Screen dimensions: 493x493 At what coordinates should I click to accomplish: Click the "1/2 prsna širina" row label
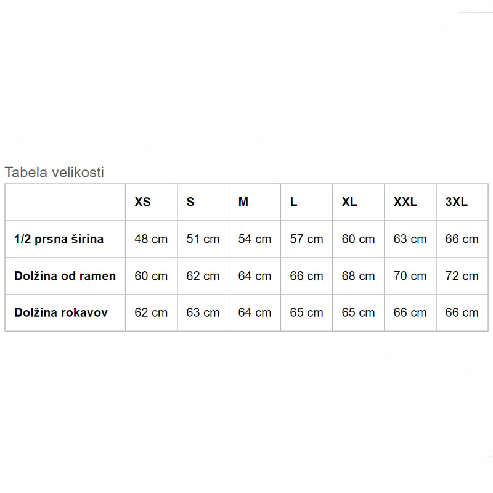[x=59, y=239]
